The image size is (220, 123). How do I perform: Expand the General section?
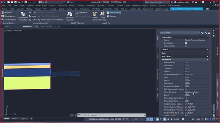(x=207, y=50)
